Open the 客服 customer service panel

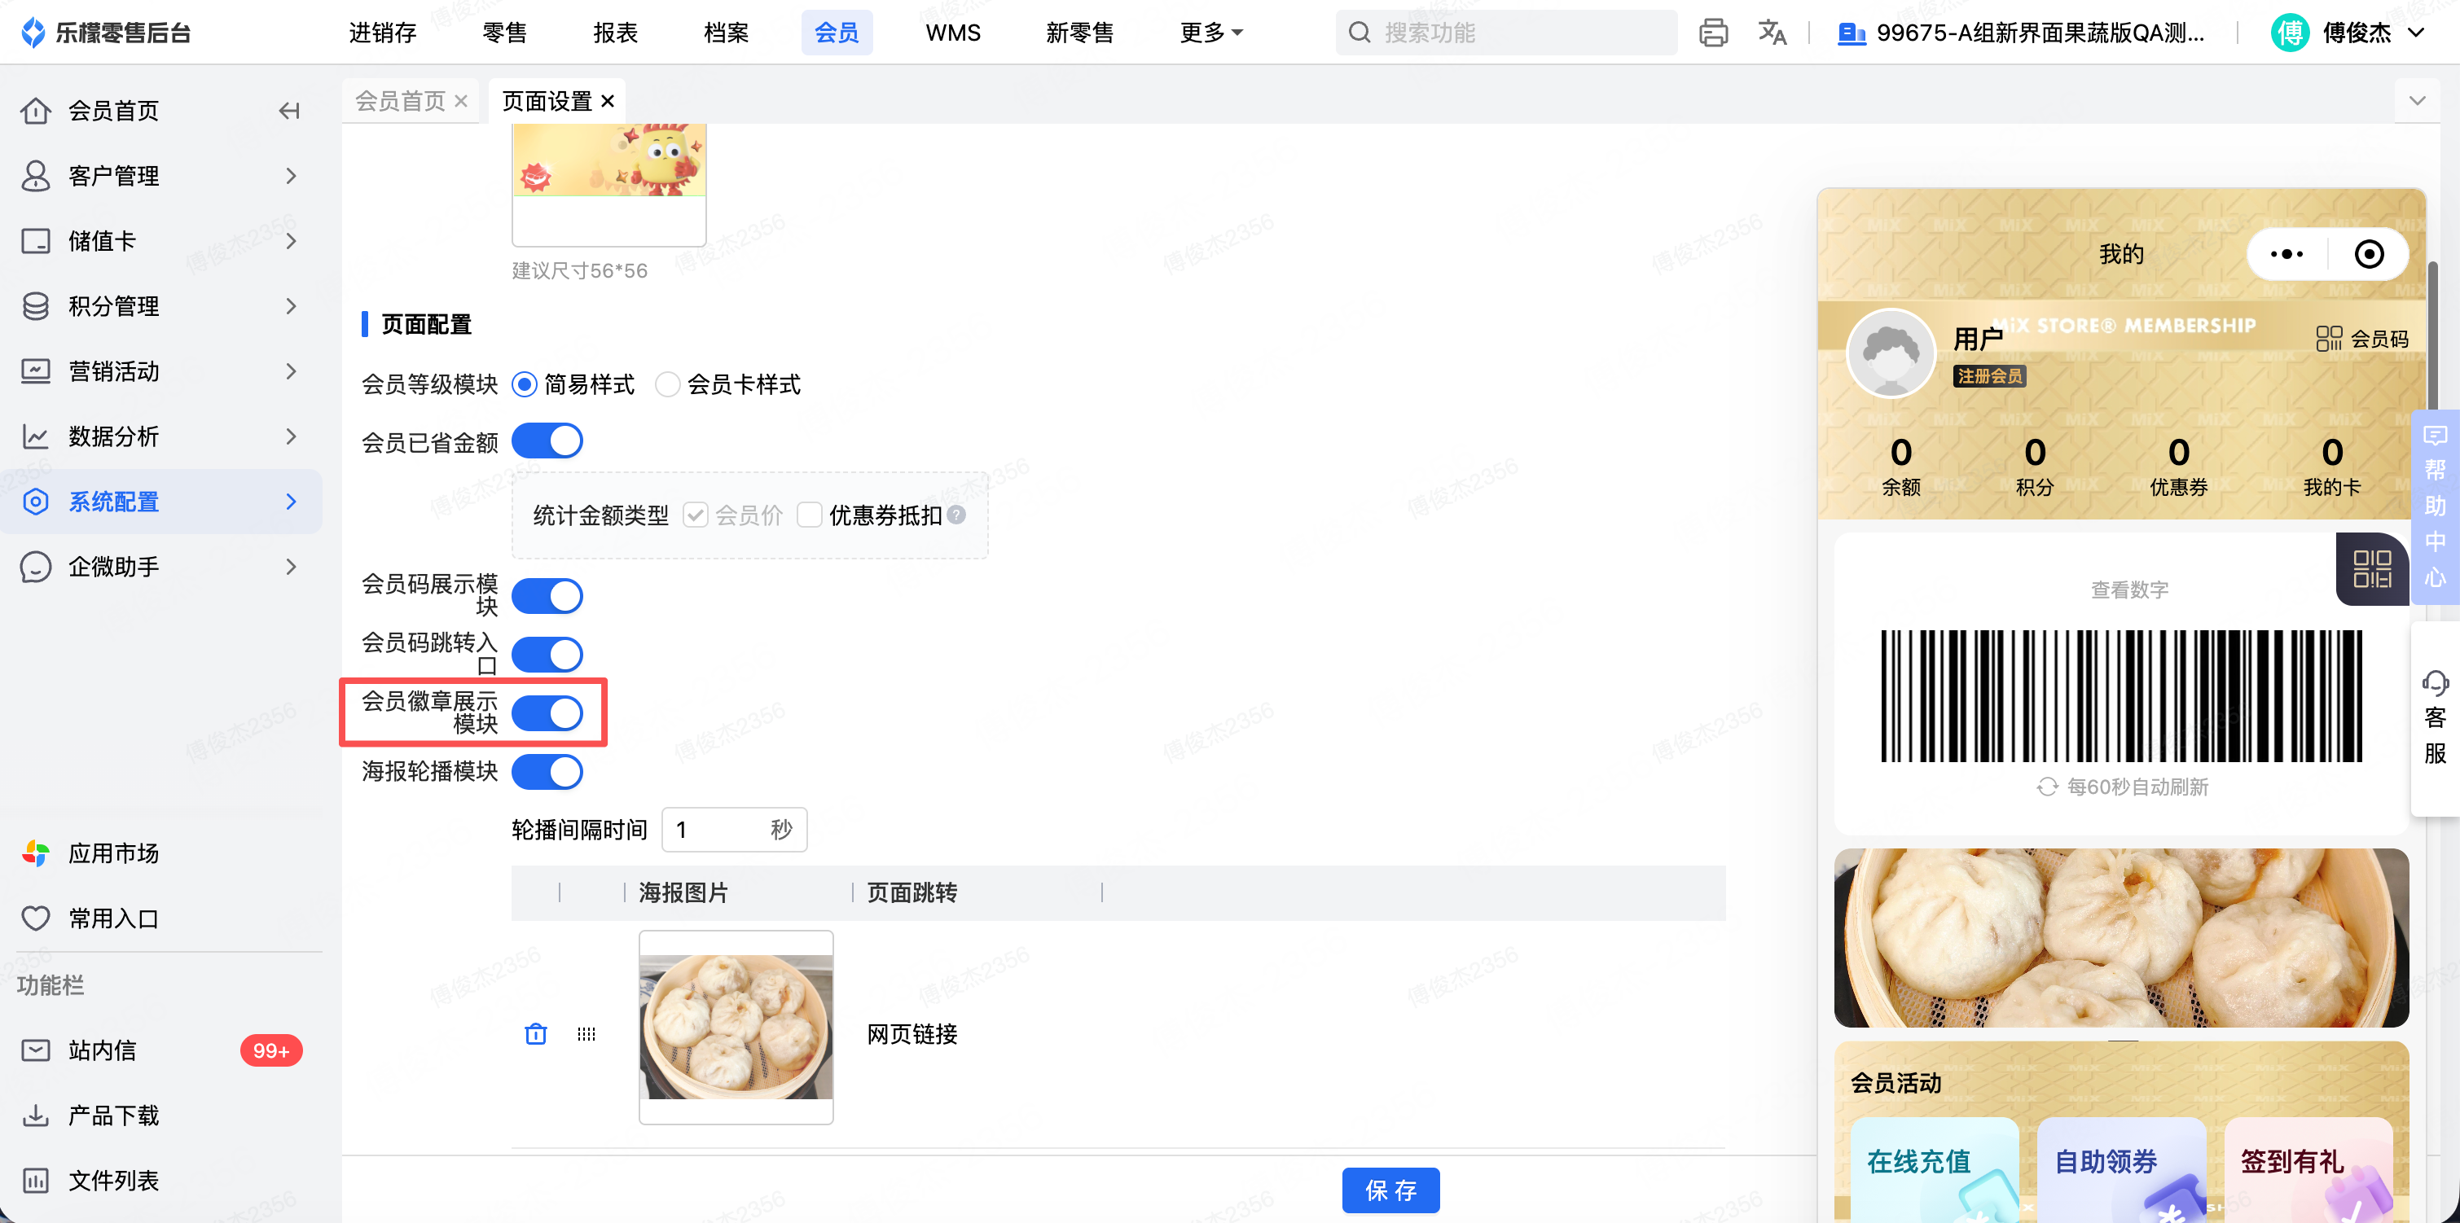2434,718
